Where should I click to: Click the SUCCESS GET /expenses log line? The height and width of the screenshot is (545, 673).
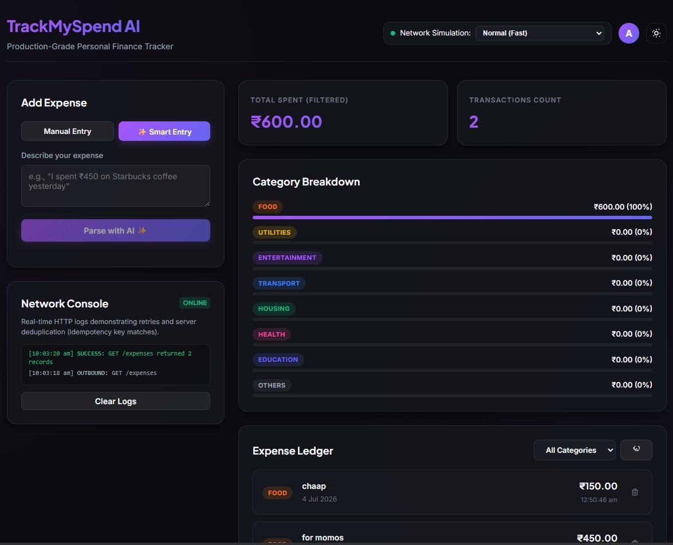coord(110,357)
